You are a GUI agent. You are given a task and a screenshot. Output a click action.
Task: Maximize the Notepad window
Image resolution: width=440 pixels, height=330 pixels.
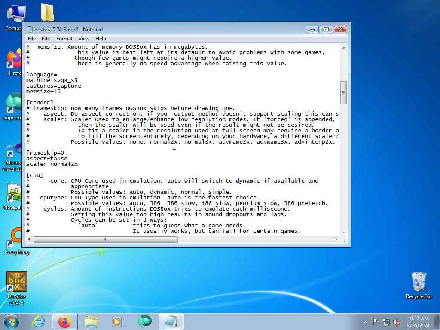coord(326,30)
